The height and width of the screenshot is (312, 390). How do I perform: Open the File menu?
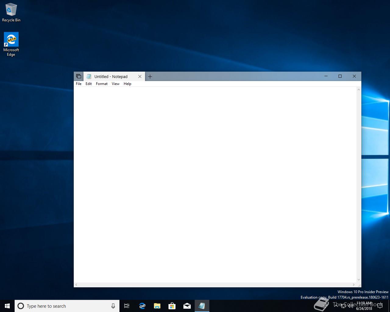click(x=79, y=84)
